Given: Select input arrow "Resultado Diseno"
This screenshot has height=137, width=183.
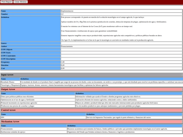Looking at the screenshot, I should pos(8,82).
